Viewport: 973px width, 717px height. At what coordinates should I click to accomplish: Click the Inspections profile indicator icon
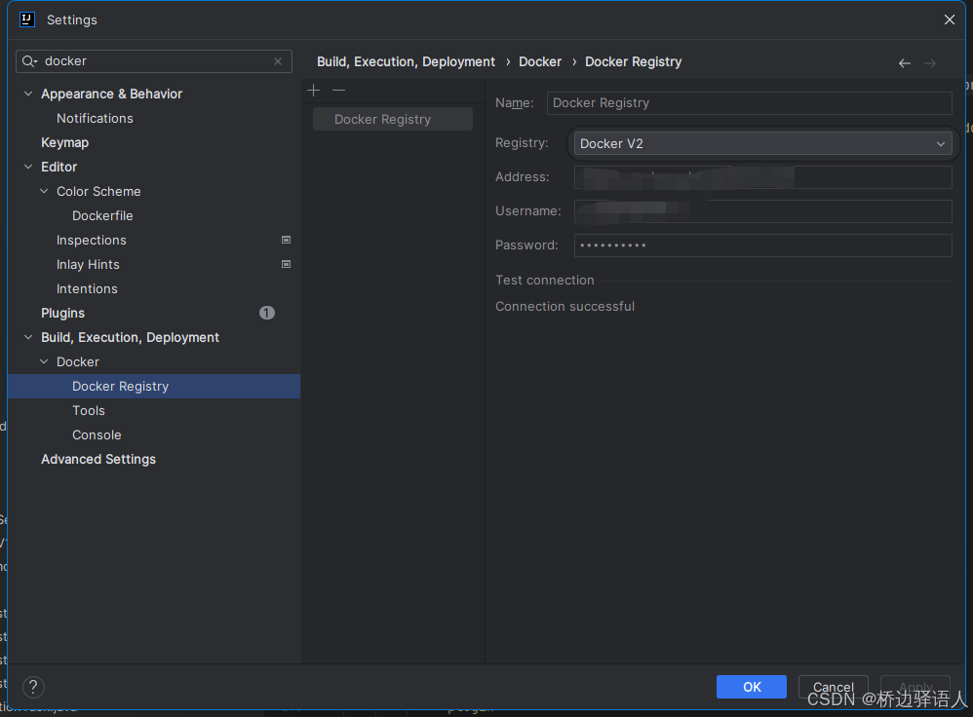point(286,240)
